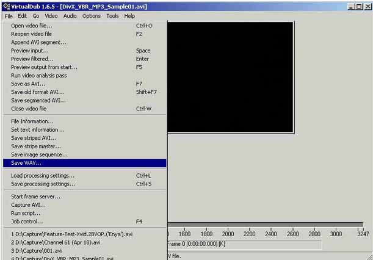Click timeline tick labeled 2000
This screenshot has height=260, width=373.
[228, 234]
